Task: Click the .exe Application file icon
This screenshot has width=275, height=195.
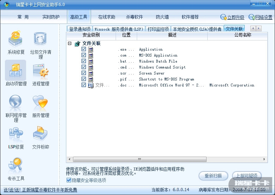Action: tap(91, 50)
